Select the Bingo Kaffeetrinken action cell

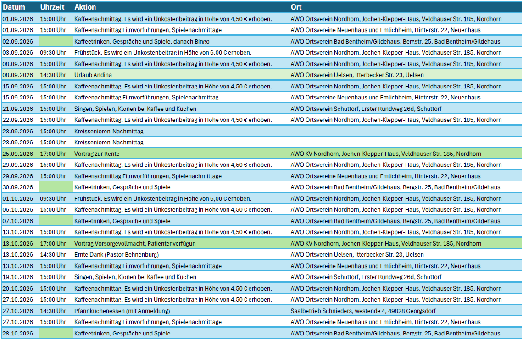pyautogui.click(x=142, y=41)
